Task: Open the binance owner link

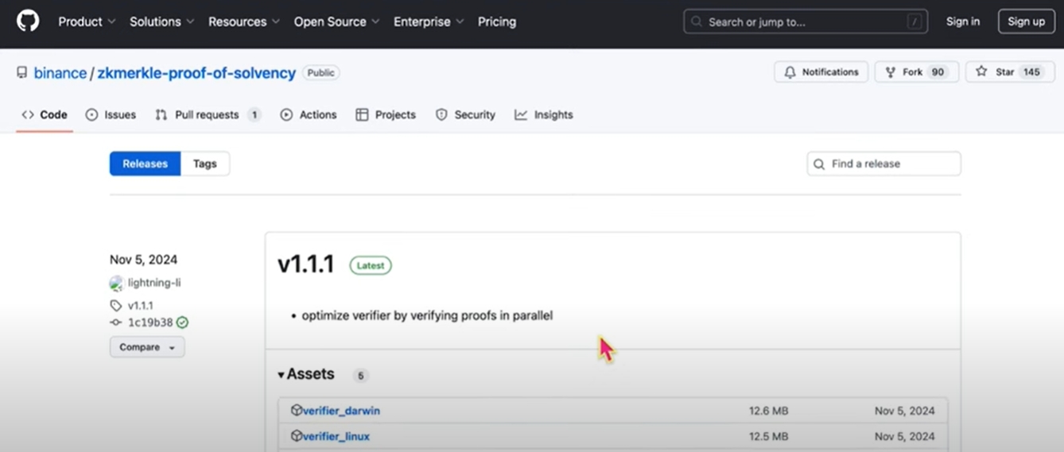Action: [60, 73]
